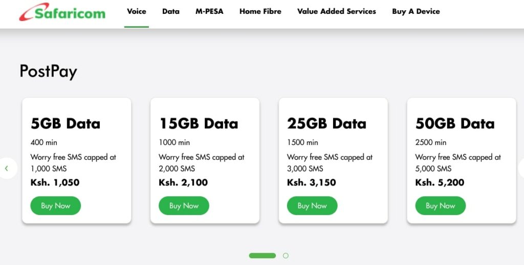Open the Data menu
This screenshot has height=265, width=524.
[x=171, y=11]
